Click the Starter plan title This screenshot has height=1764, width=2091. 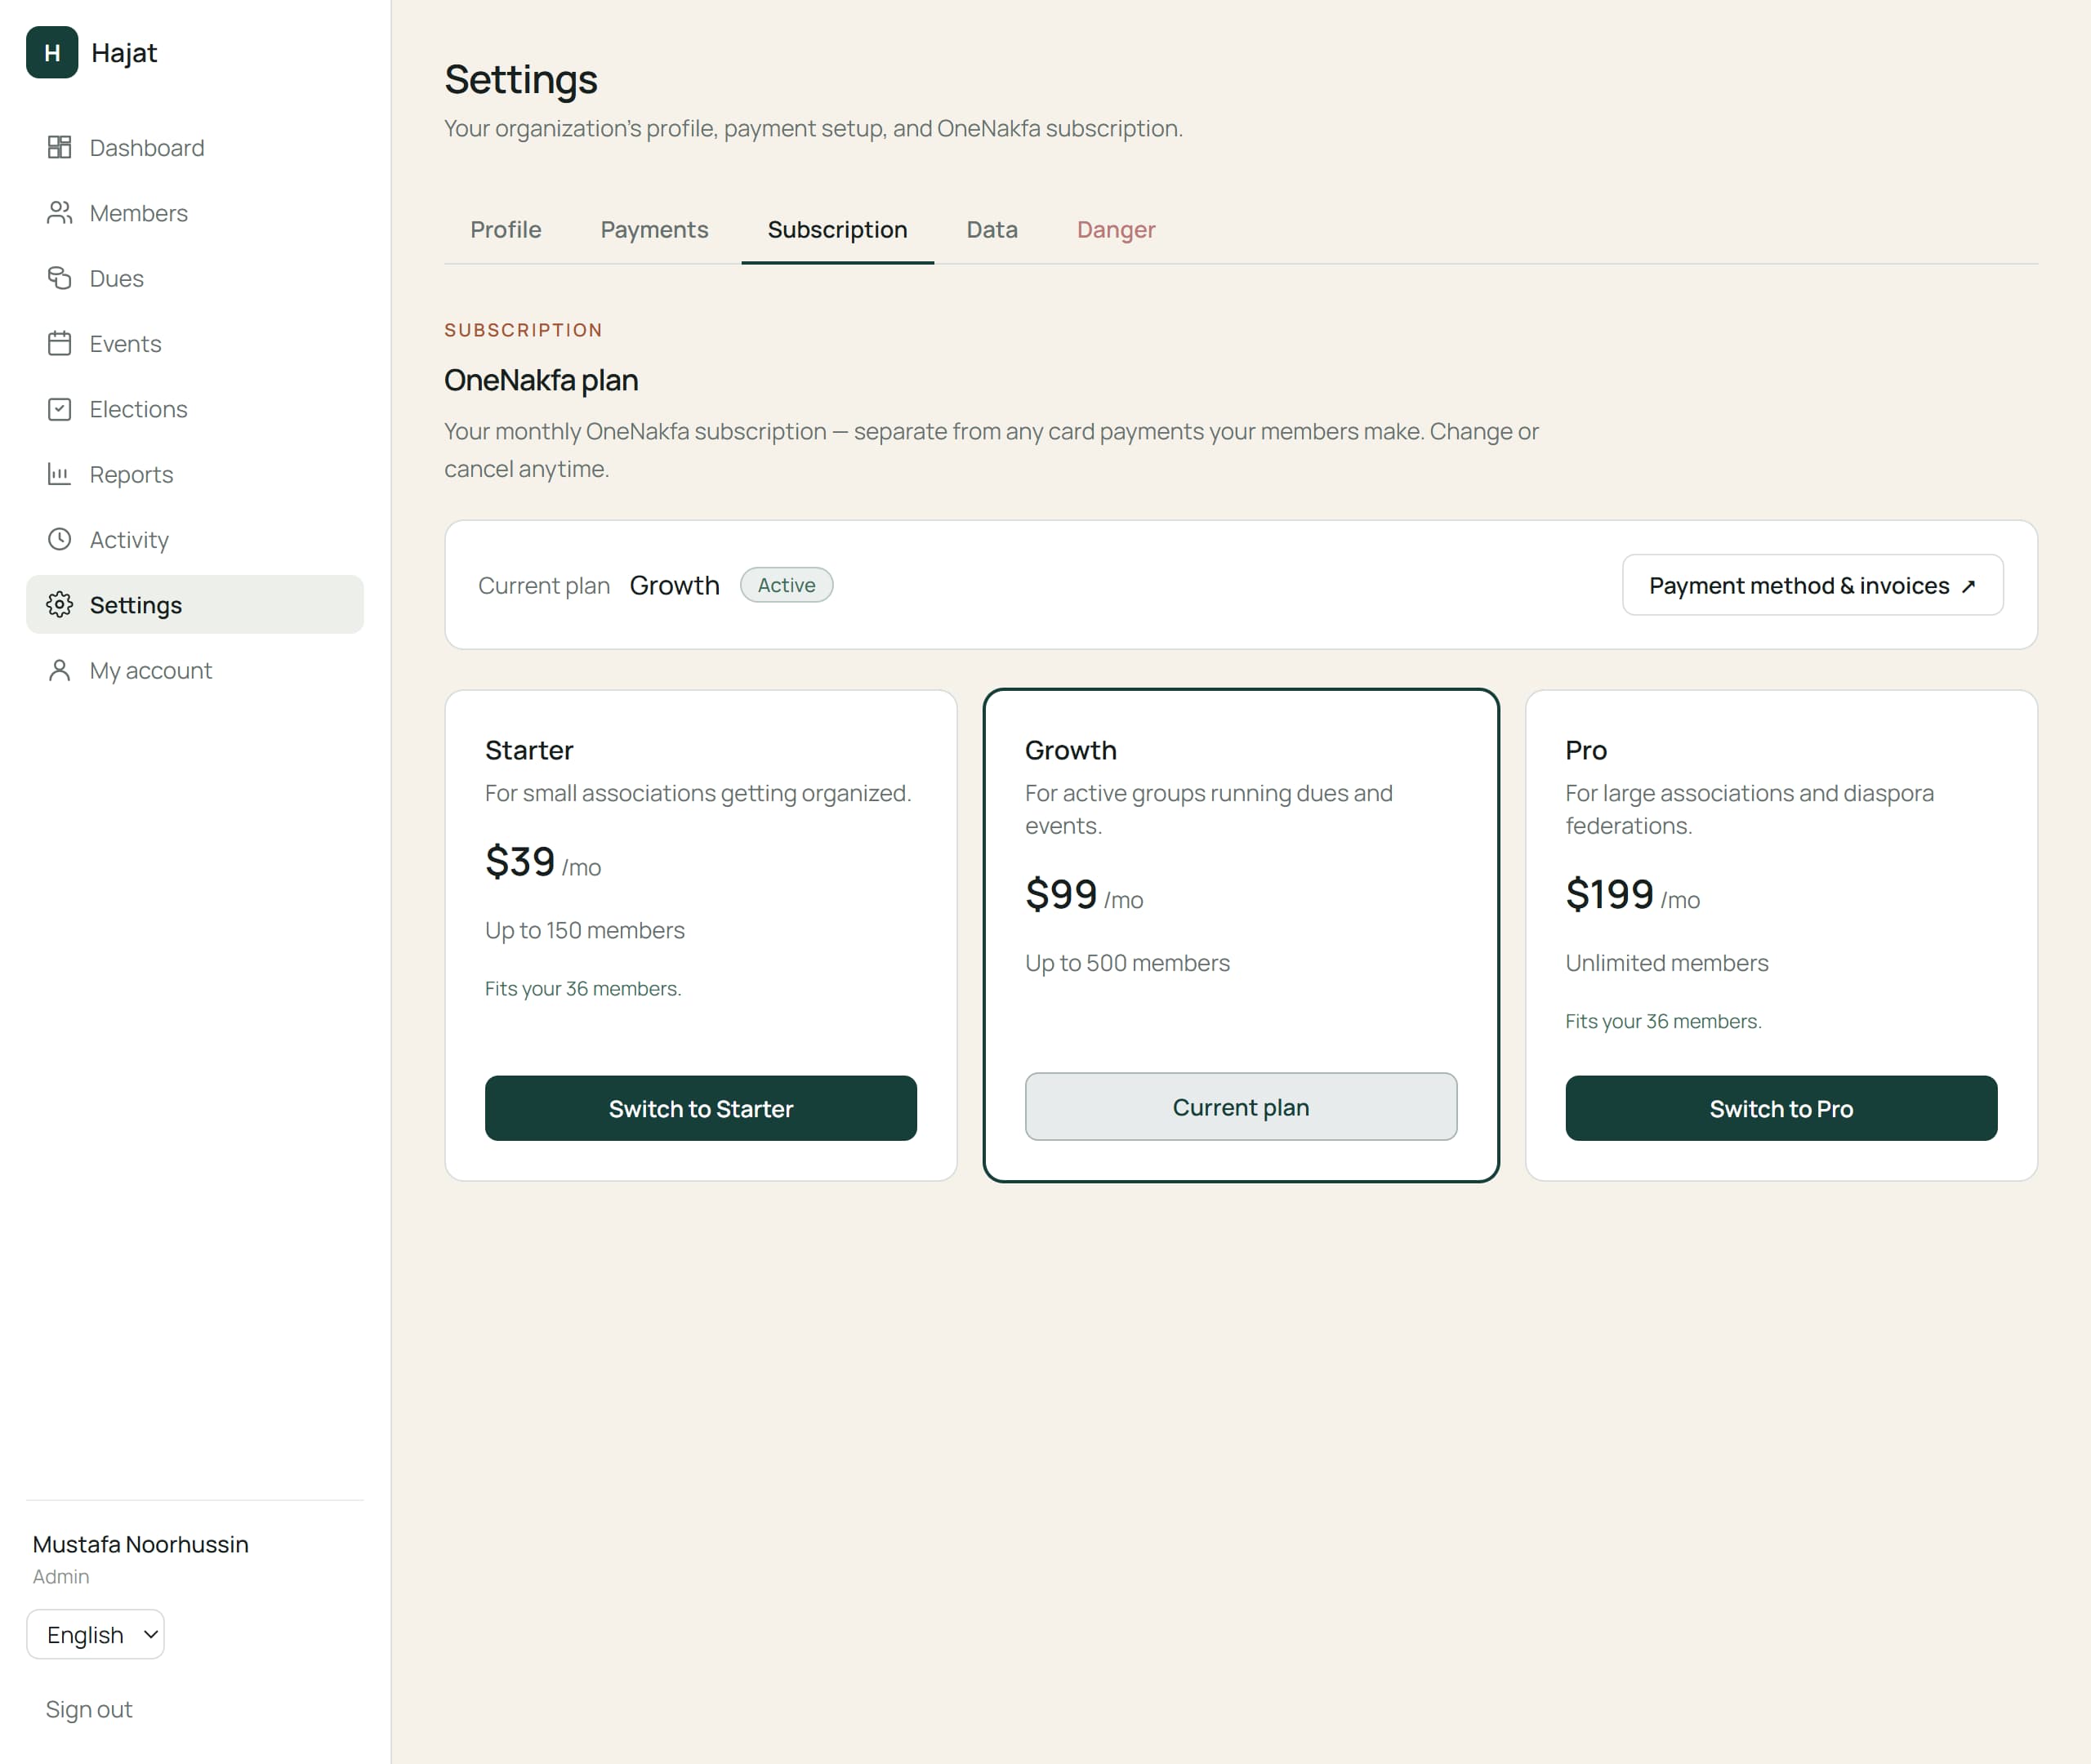tap(529, 750)
